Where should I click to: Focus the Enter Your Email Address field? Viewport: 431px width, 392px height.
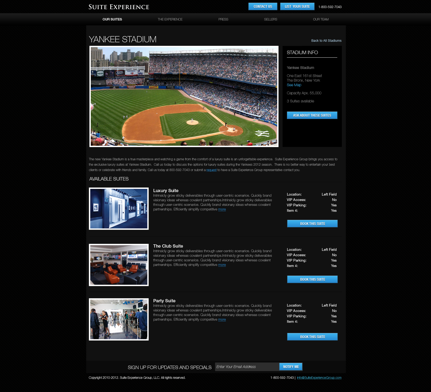coord(247,367)
